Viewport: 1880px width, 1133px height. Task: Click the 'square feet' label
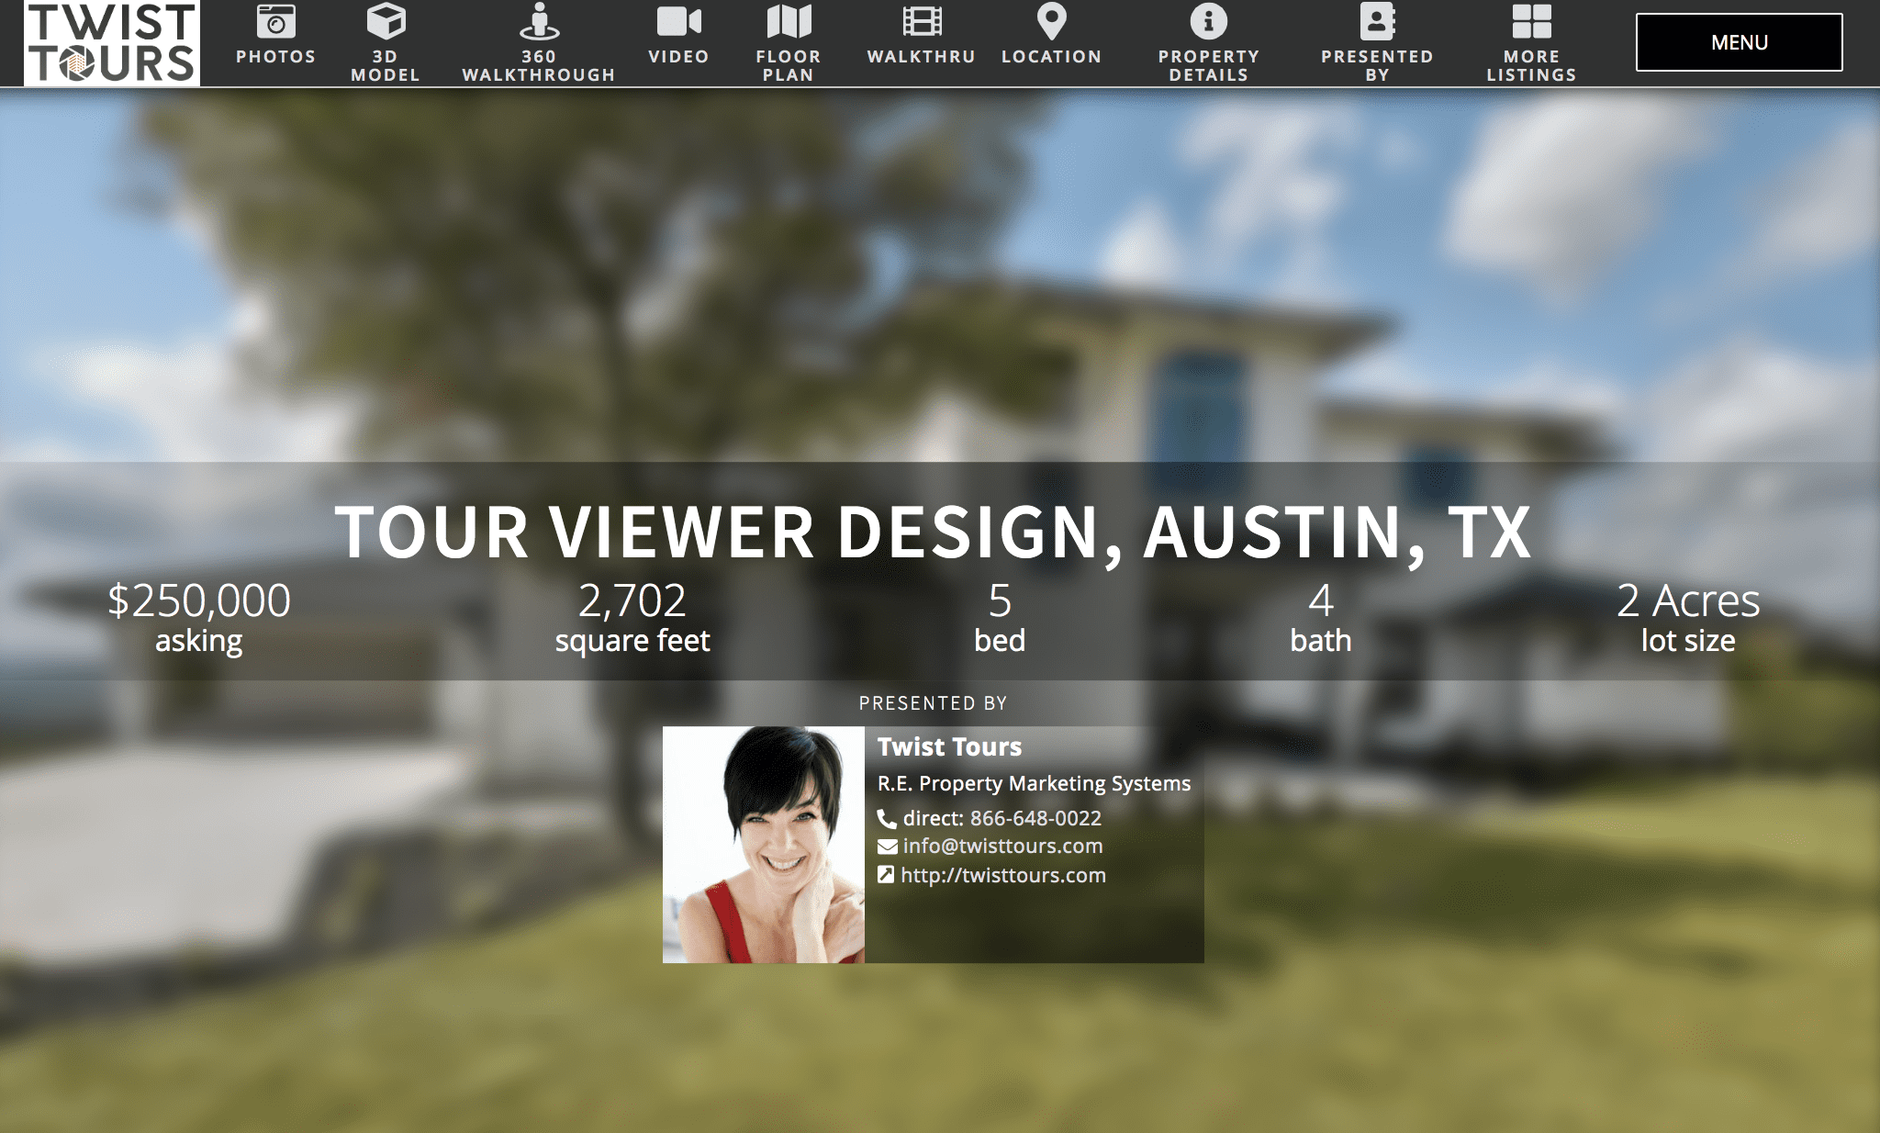[x=632, y=641]
